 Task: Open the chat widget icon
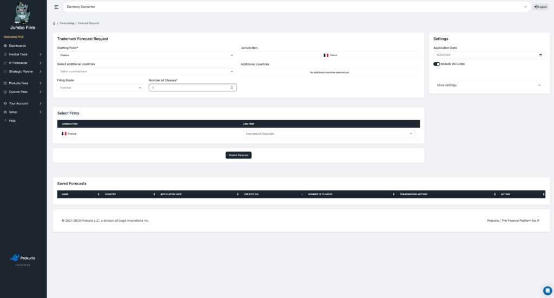point(548,290)
